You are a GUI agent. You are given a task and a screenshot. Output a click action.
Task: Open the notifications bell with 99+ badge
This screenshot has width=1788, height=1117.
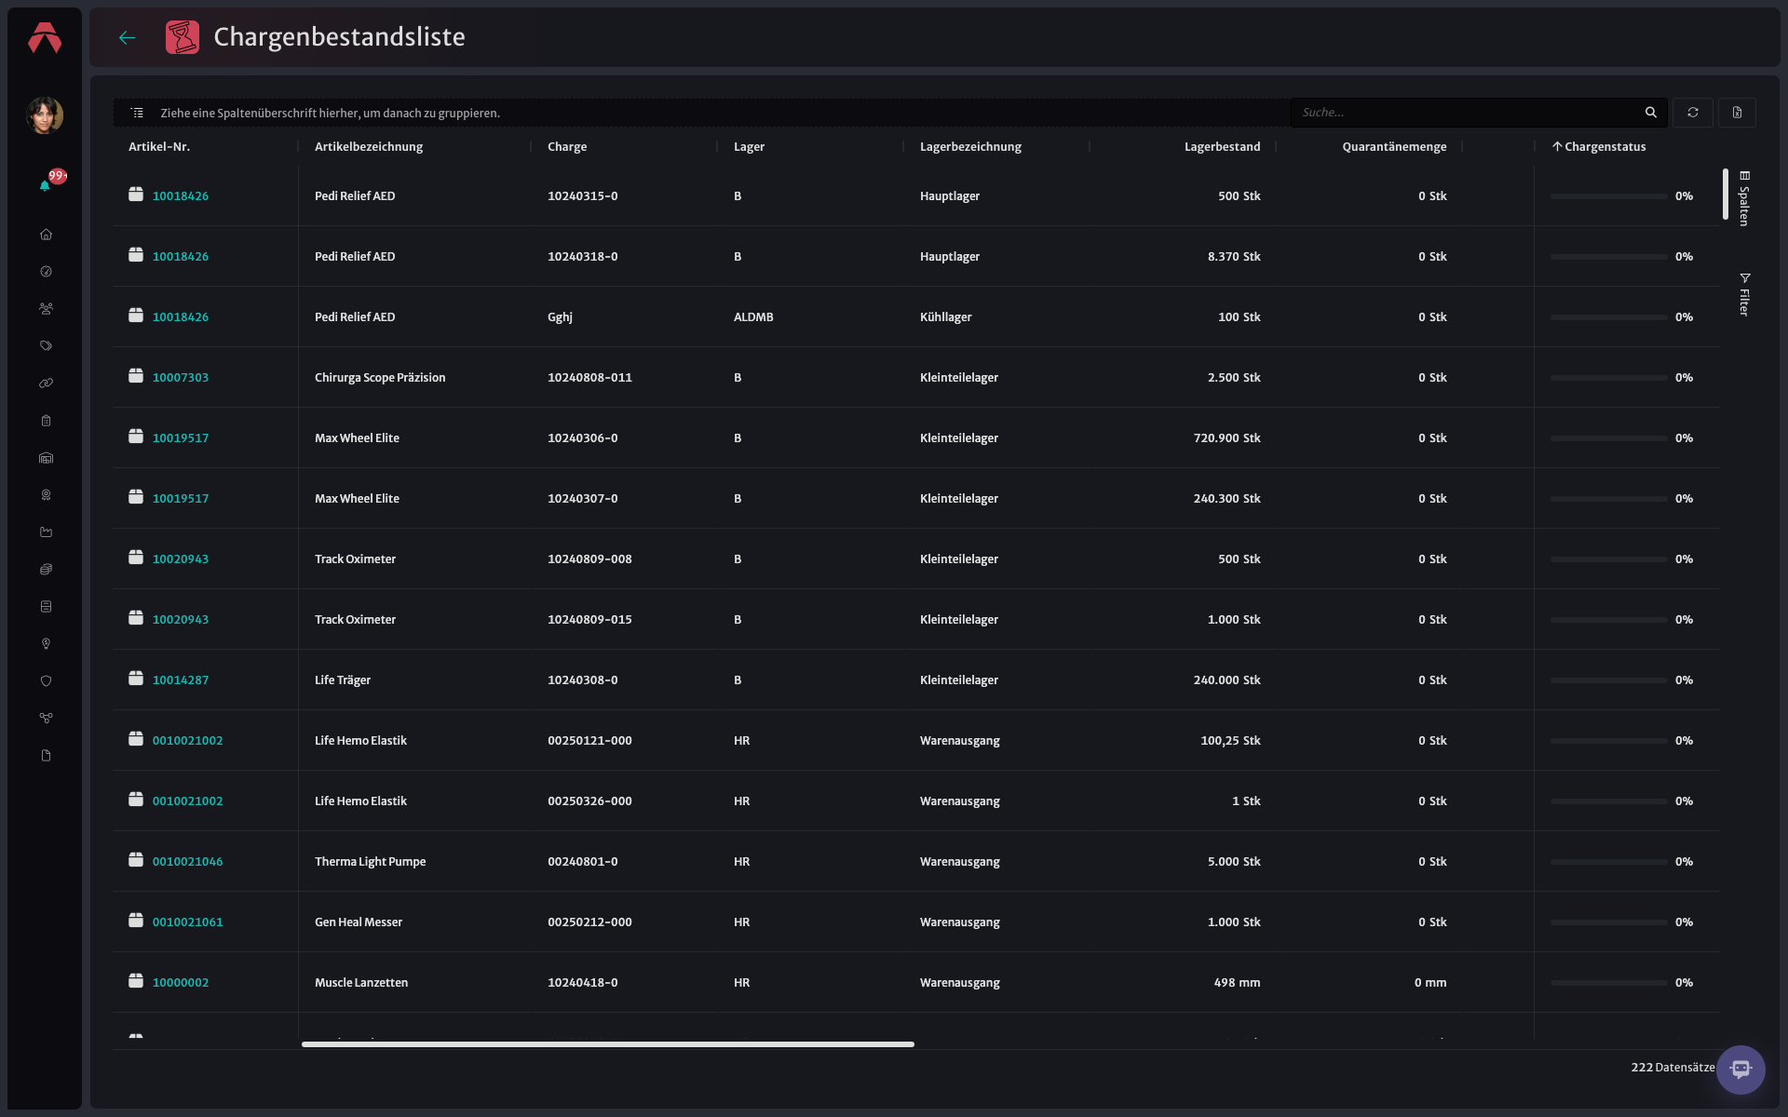(x=45, y=185)
